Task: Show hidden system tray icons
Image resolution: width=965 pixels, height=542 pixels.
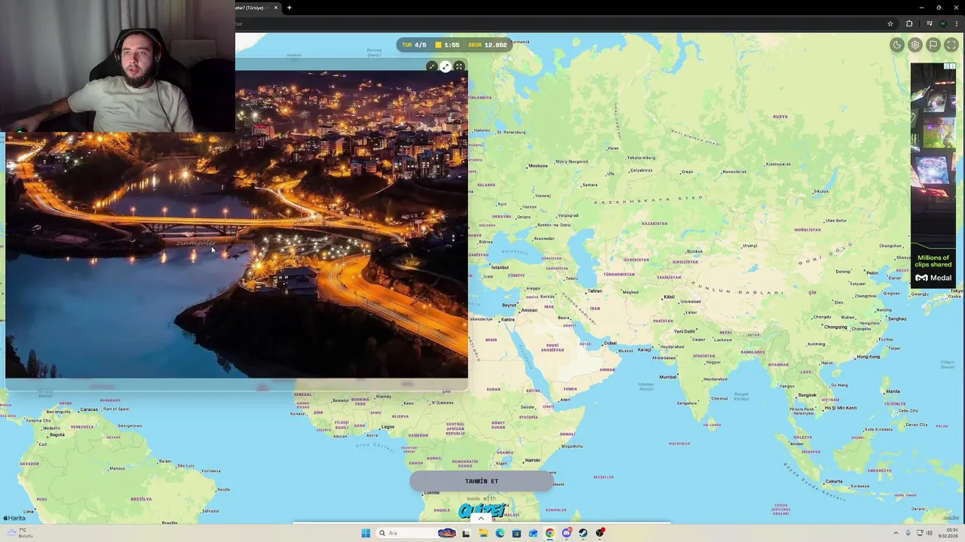Action: coord(896,533)
